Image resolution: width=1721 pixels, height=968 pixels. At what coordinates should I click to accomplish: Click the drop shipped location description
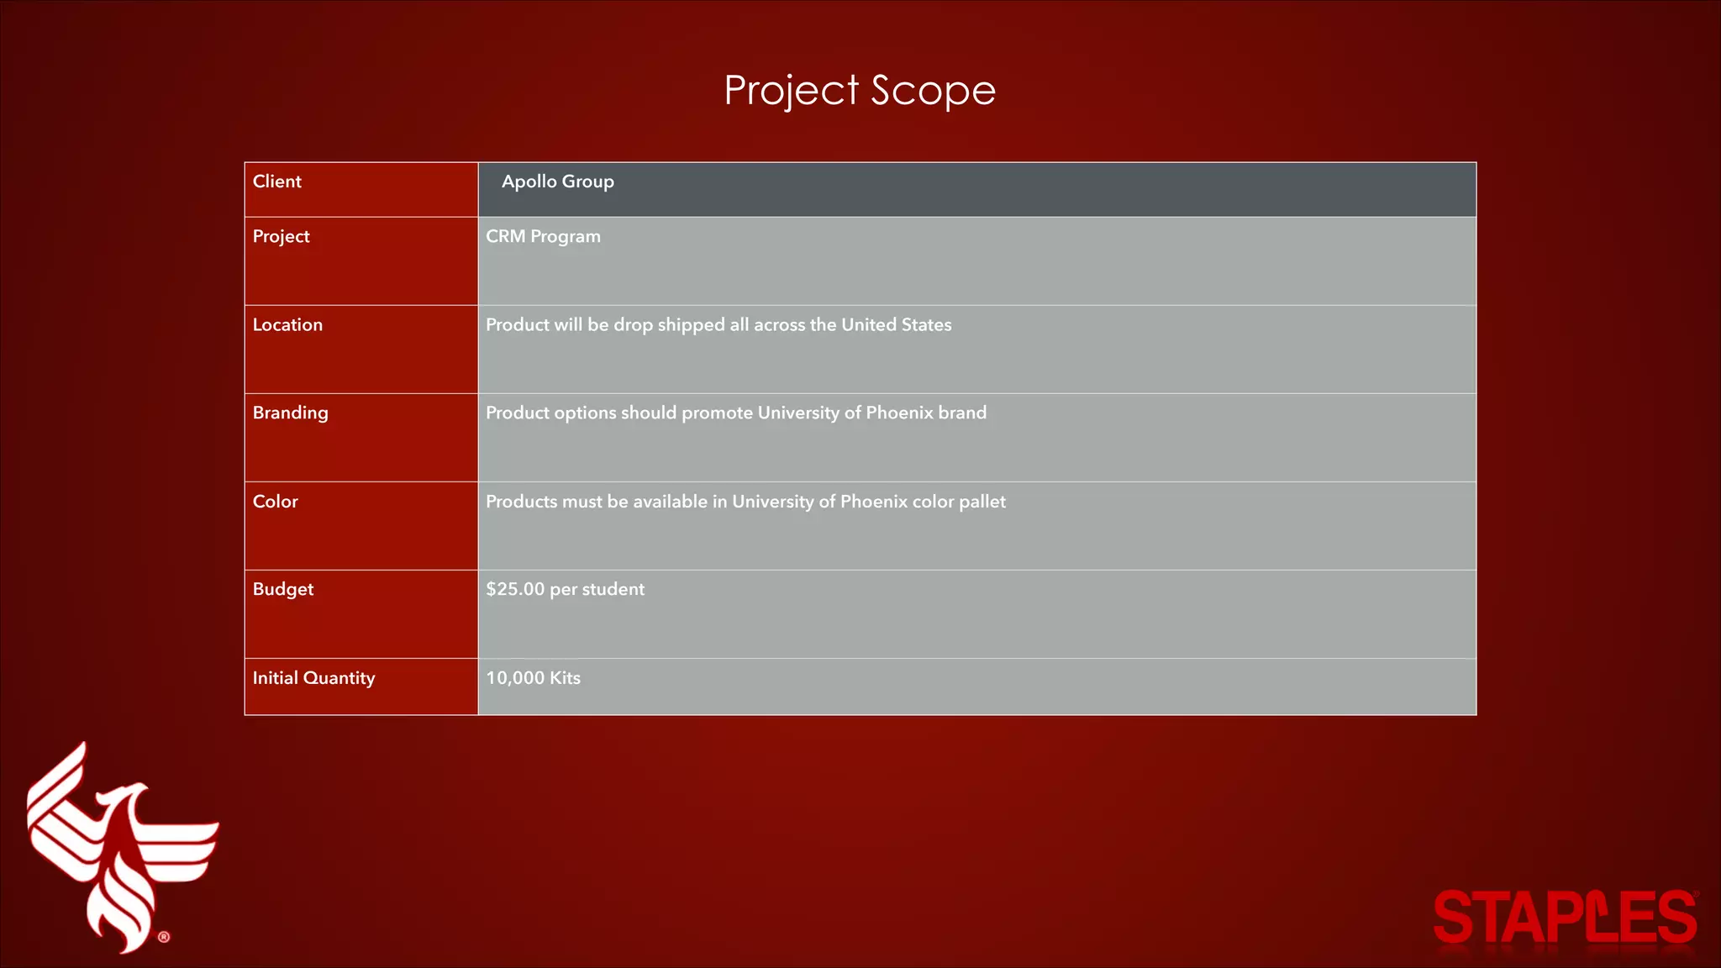pos(718,325)
